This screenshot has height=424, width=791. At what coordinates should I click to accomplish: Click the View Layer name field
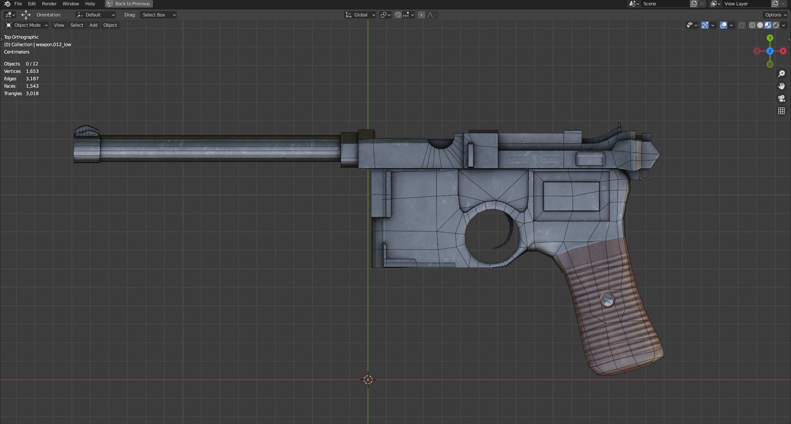747,4
